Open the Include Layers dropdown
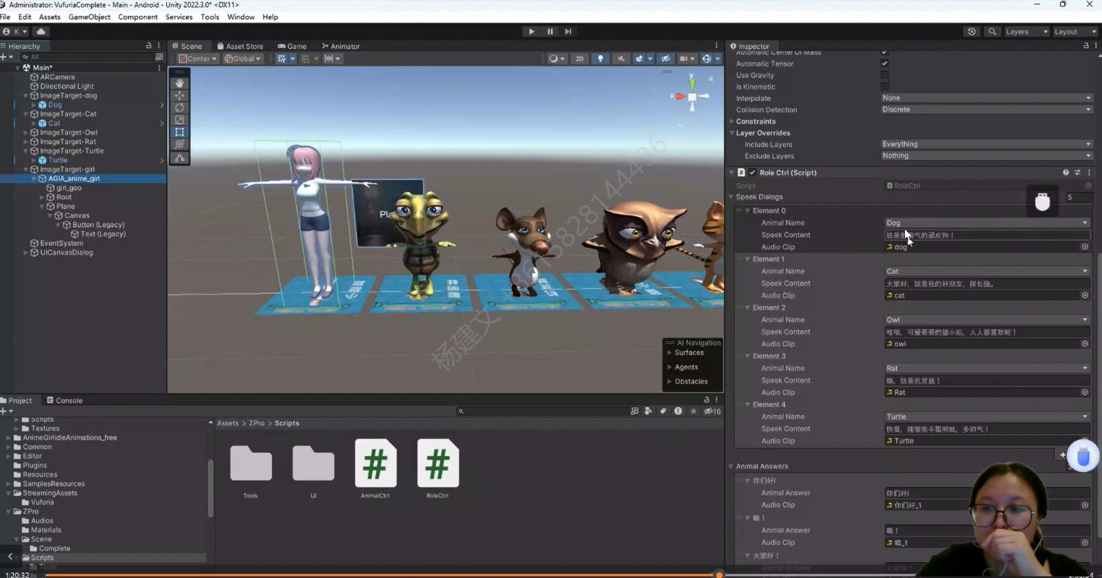This screenshot has width=1102, height=578. (x=986, y=144)
